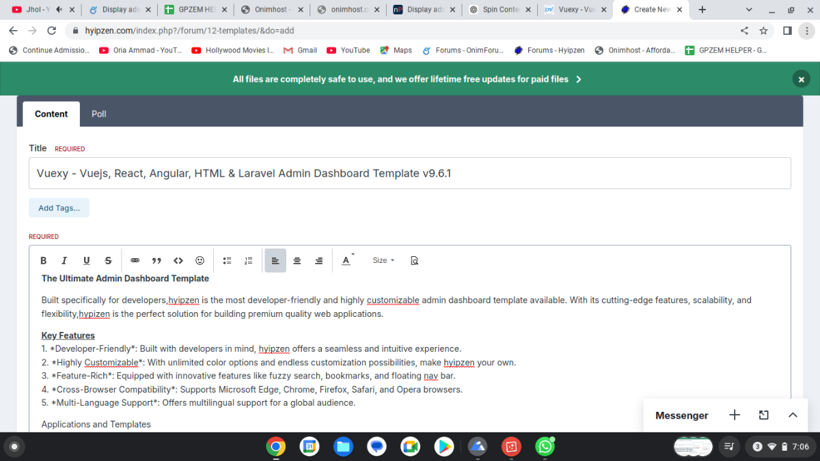
Task: Open the Oria Ammad YouTube bookmark
Action: pyautogui.click(x=140, y=51)
